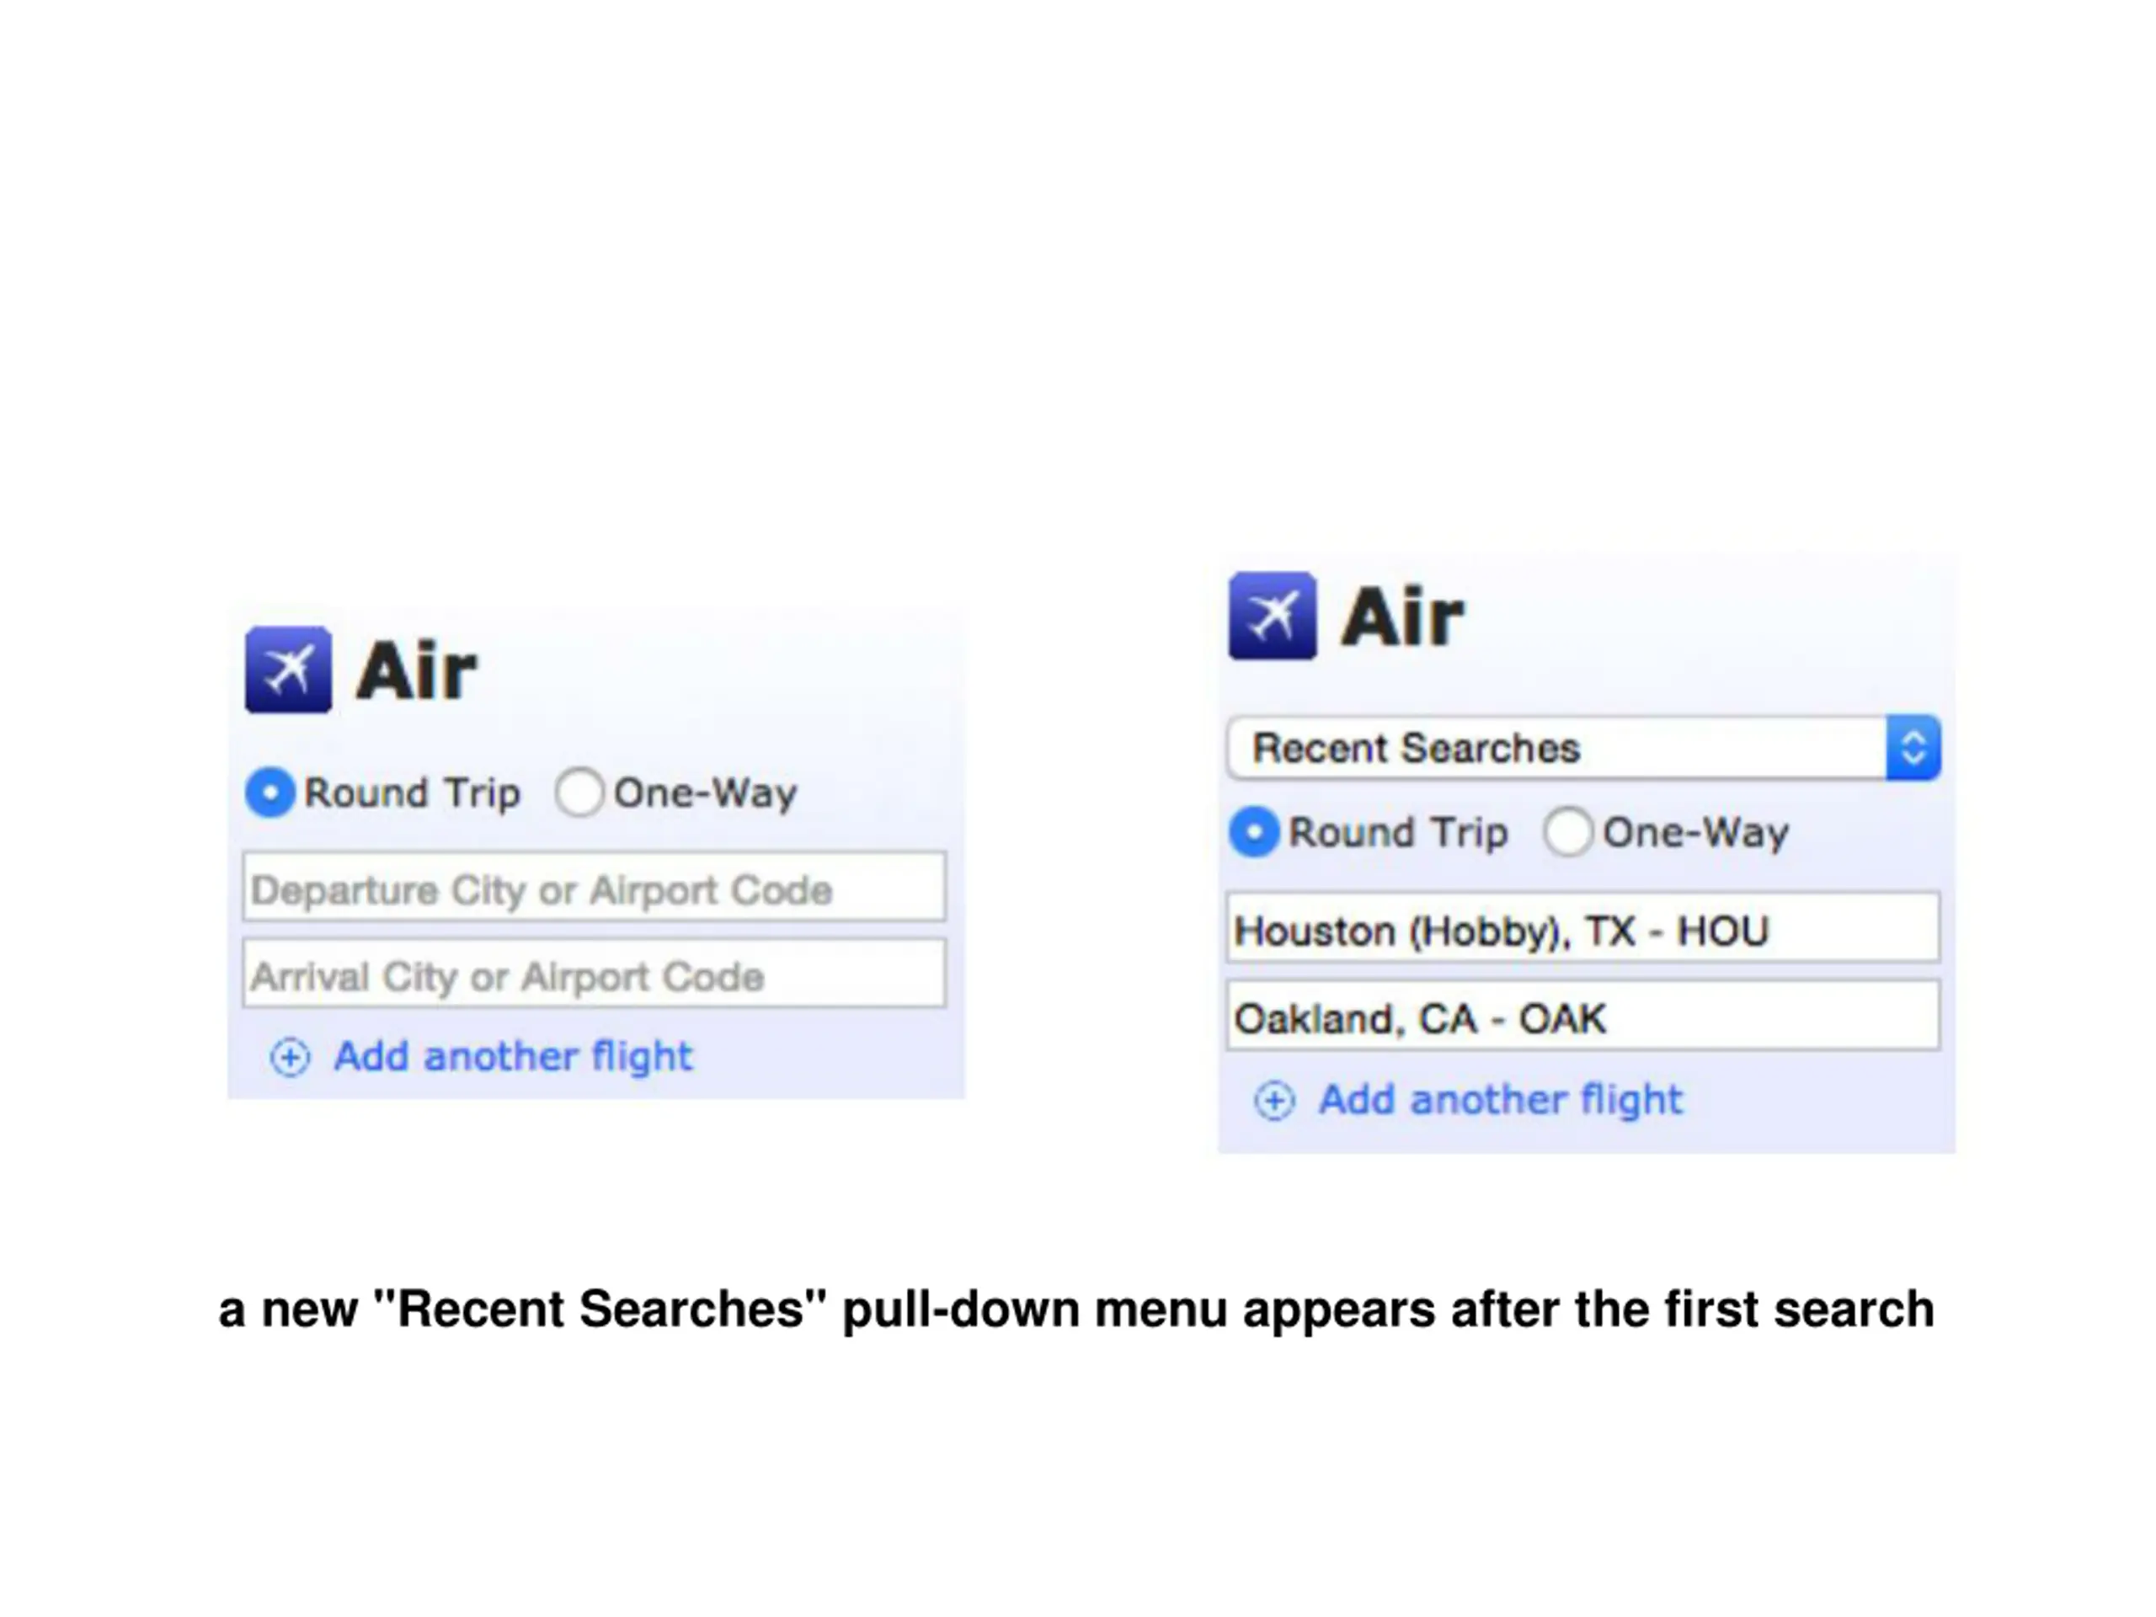
Task: Focus the Departure City or Airport Code field
Action: (595, 887)
